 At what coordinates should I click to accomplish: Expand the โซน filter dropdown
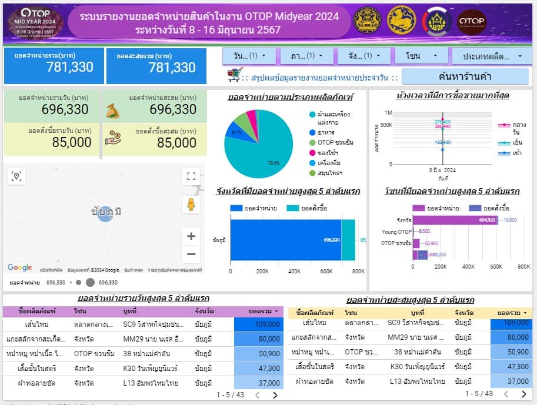[420, 55]
